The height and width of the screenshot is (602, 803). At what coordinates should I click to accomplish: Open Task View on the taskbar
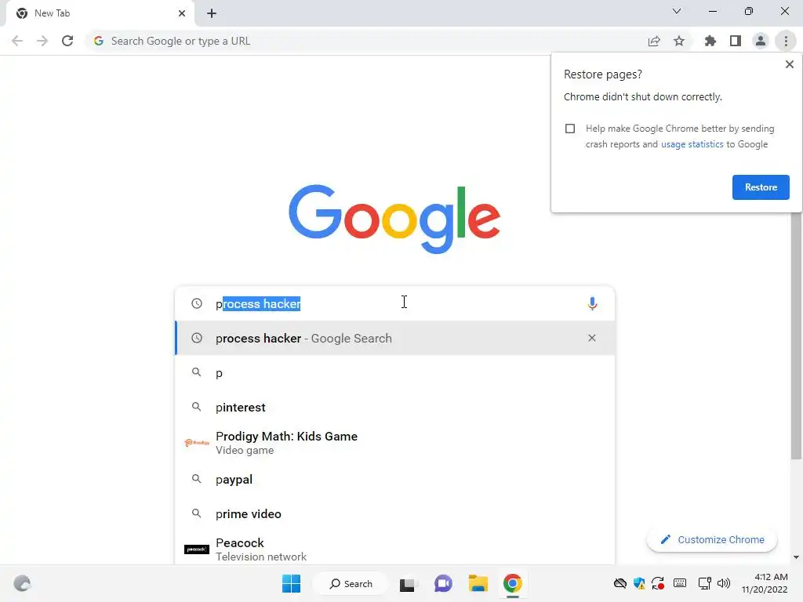point(407,584)
